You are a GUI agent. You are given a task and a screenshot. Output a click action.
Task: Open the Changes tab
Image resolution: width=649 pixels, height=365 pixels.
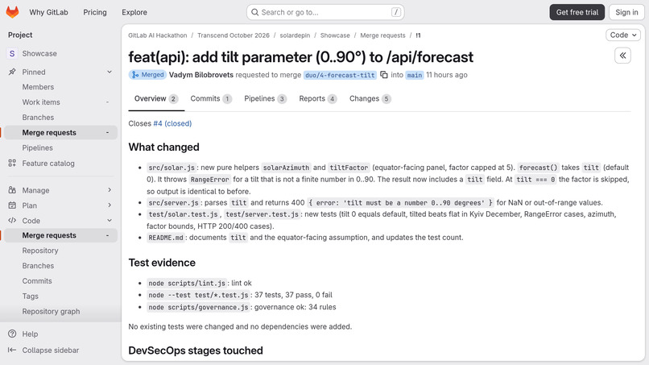click(x=370, y=98)
